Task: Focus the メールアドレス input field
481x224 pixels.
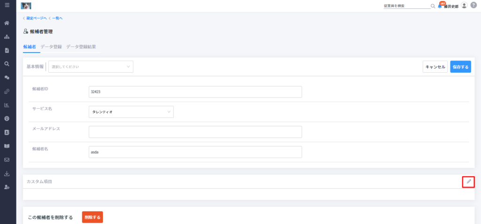Action: pyautogui.click(x=195, y=132)
